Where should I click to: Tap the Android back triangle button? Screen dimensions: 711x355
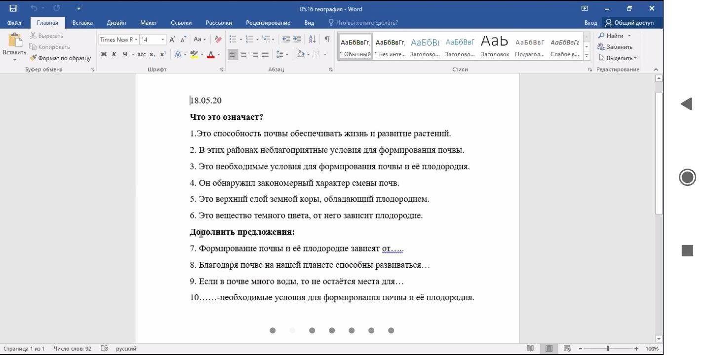pos(686,104)
